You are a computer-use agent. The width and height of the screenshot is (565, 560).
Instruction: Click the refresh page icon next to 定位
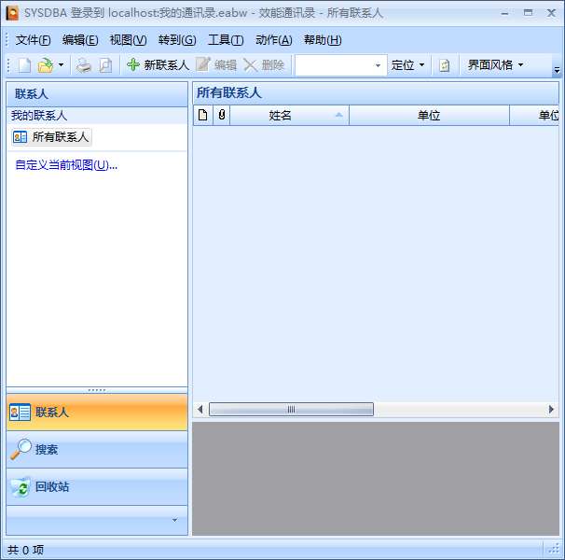[x=445, y=65]
